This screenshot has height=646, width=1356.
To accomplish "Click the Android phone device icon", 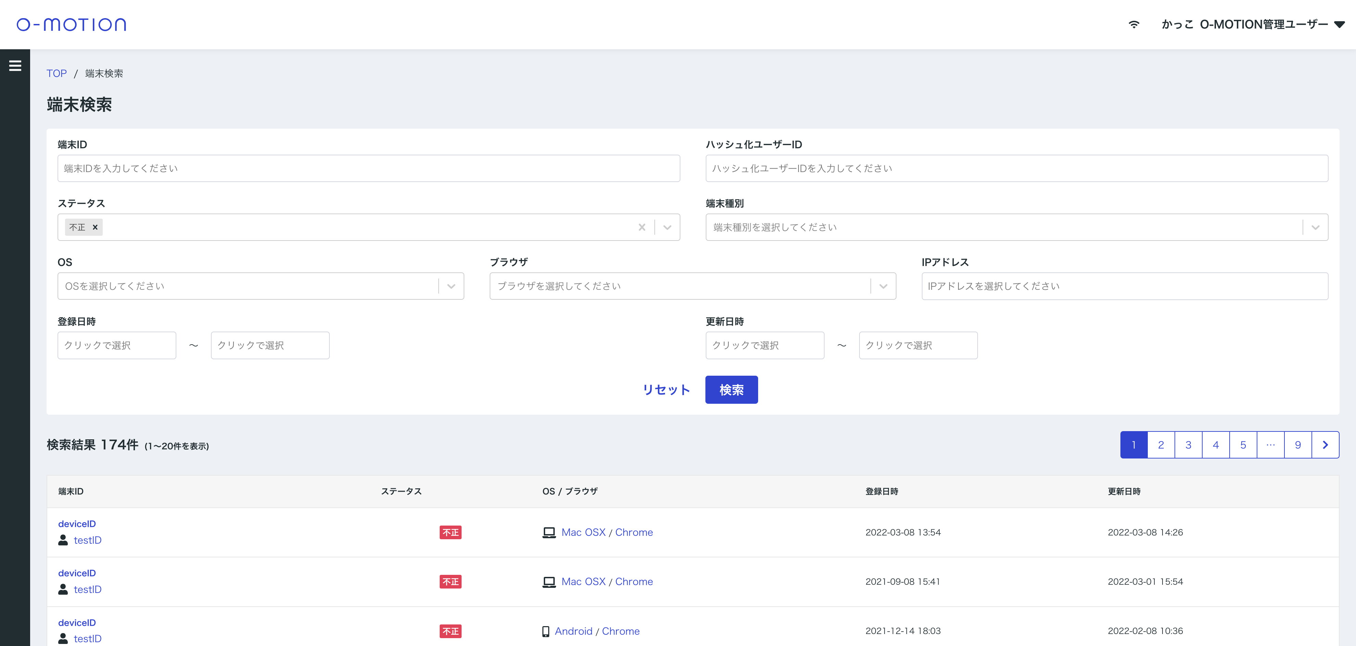I will (545, 631).
